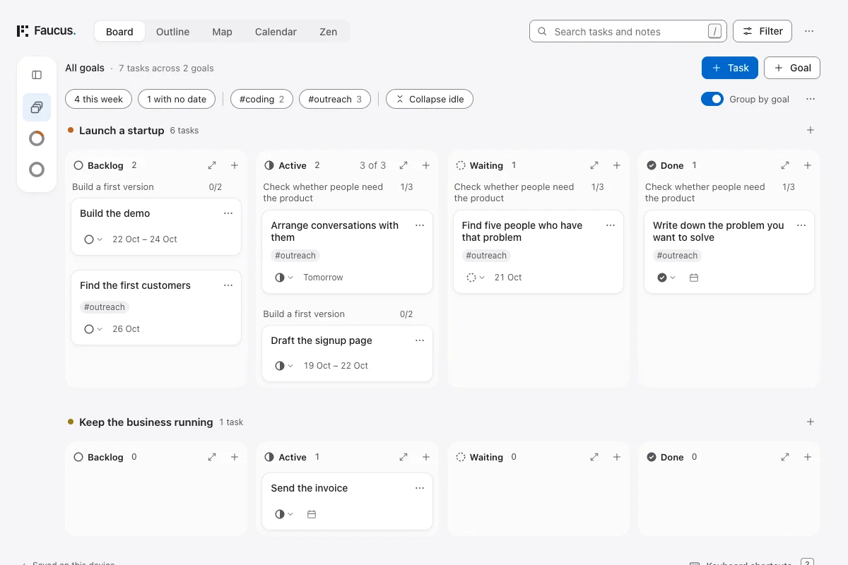Open menu on Draft the signup page card
Screen dimensions: 848x565
point(420,340)
